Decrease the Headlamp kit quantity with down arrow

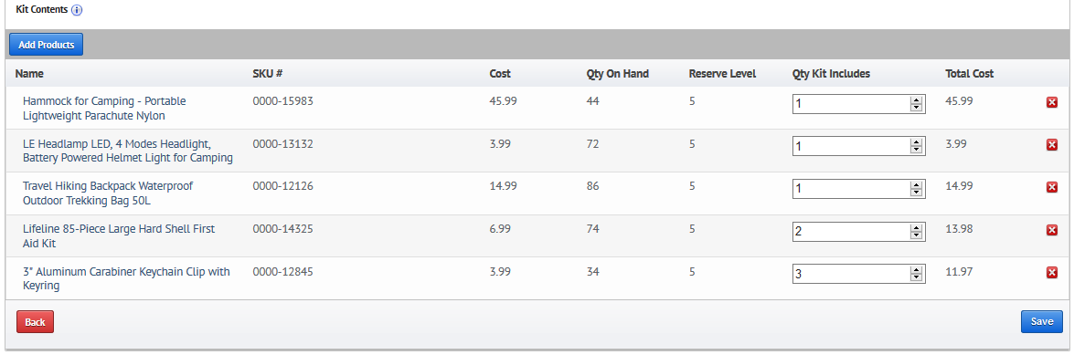[x=916, y=151]
